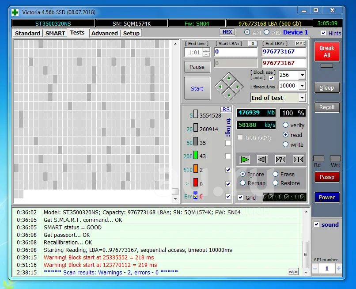Screen dimensions: 356x289
Task: Click the dark gray 50 ms block swatch
Action: pos(196,141)
